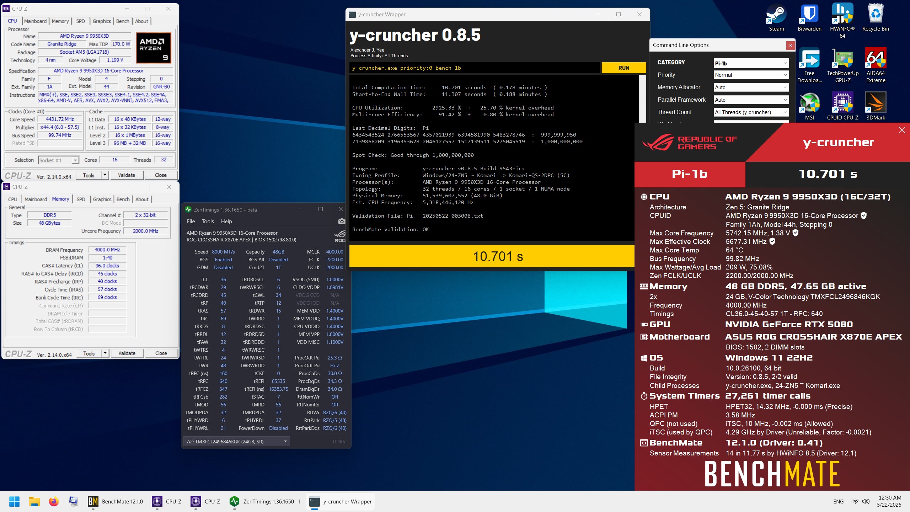Open the Memory Allocator dropdown

point(751,87)
